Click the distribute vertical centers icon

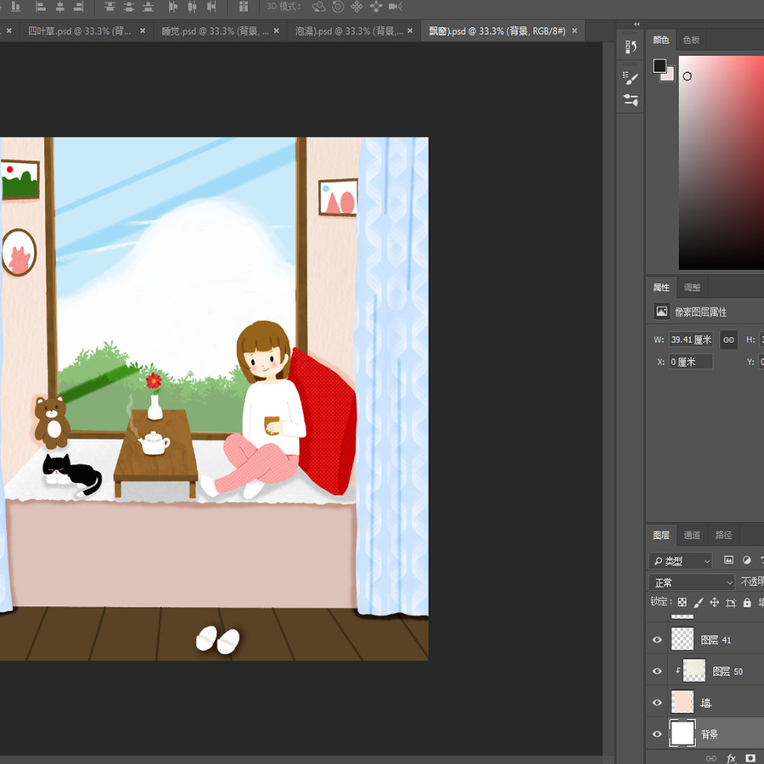[129, 6]
